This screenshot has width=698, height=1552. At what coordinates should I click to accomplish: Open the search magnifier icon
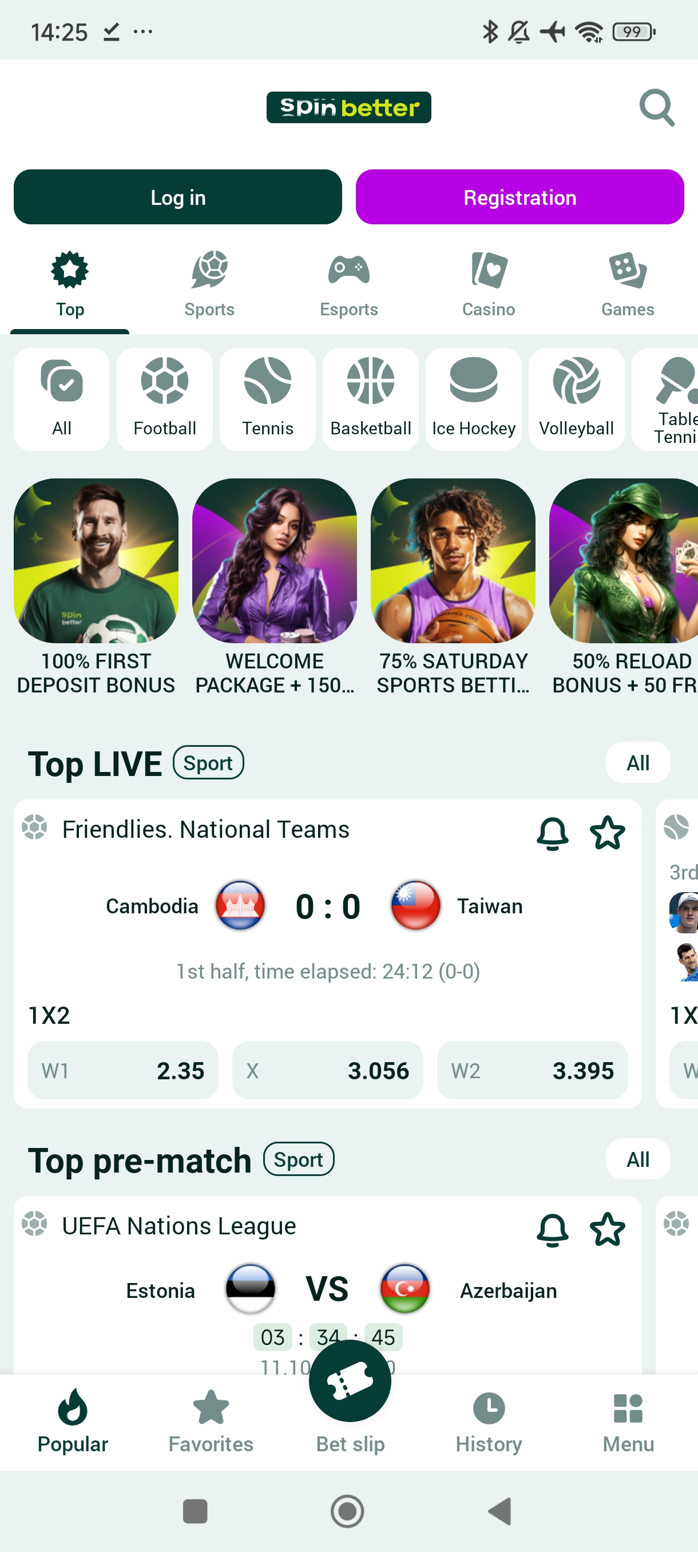click(x=656, y=108)
